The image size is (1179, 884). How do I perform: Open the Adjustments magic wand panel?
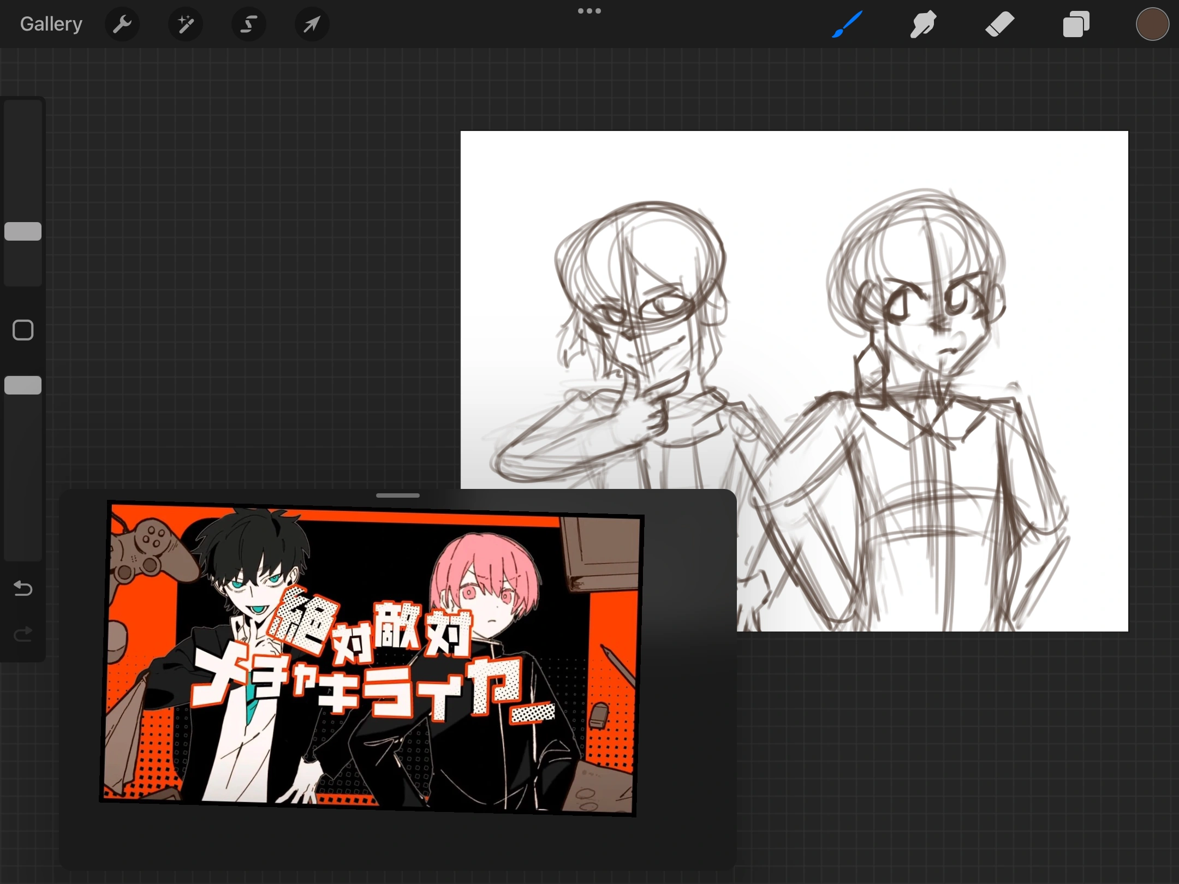click(x=186, y=23)
